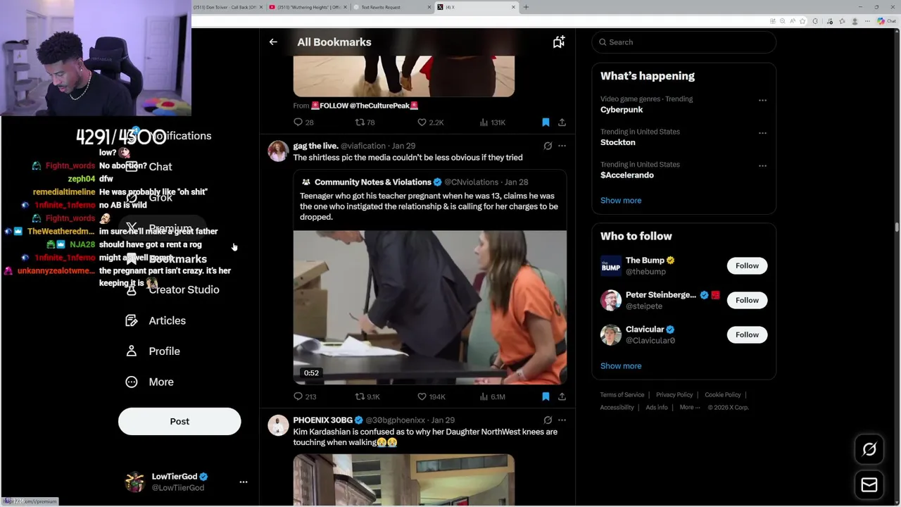
Task: Show more under Who to follow
Action: click(x=621, y=366)
